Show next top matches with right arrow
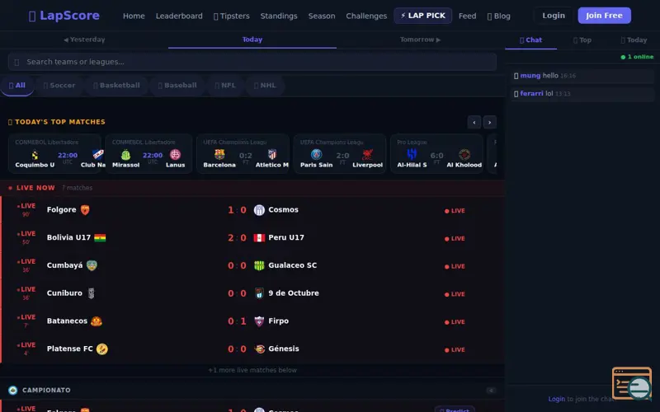 pos(489,122)
